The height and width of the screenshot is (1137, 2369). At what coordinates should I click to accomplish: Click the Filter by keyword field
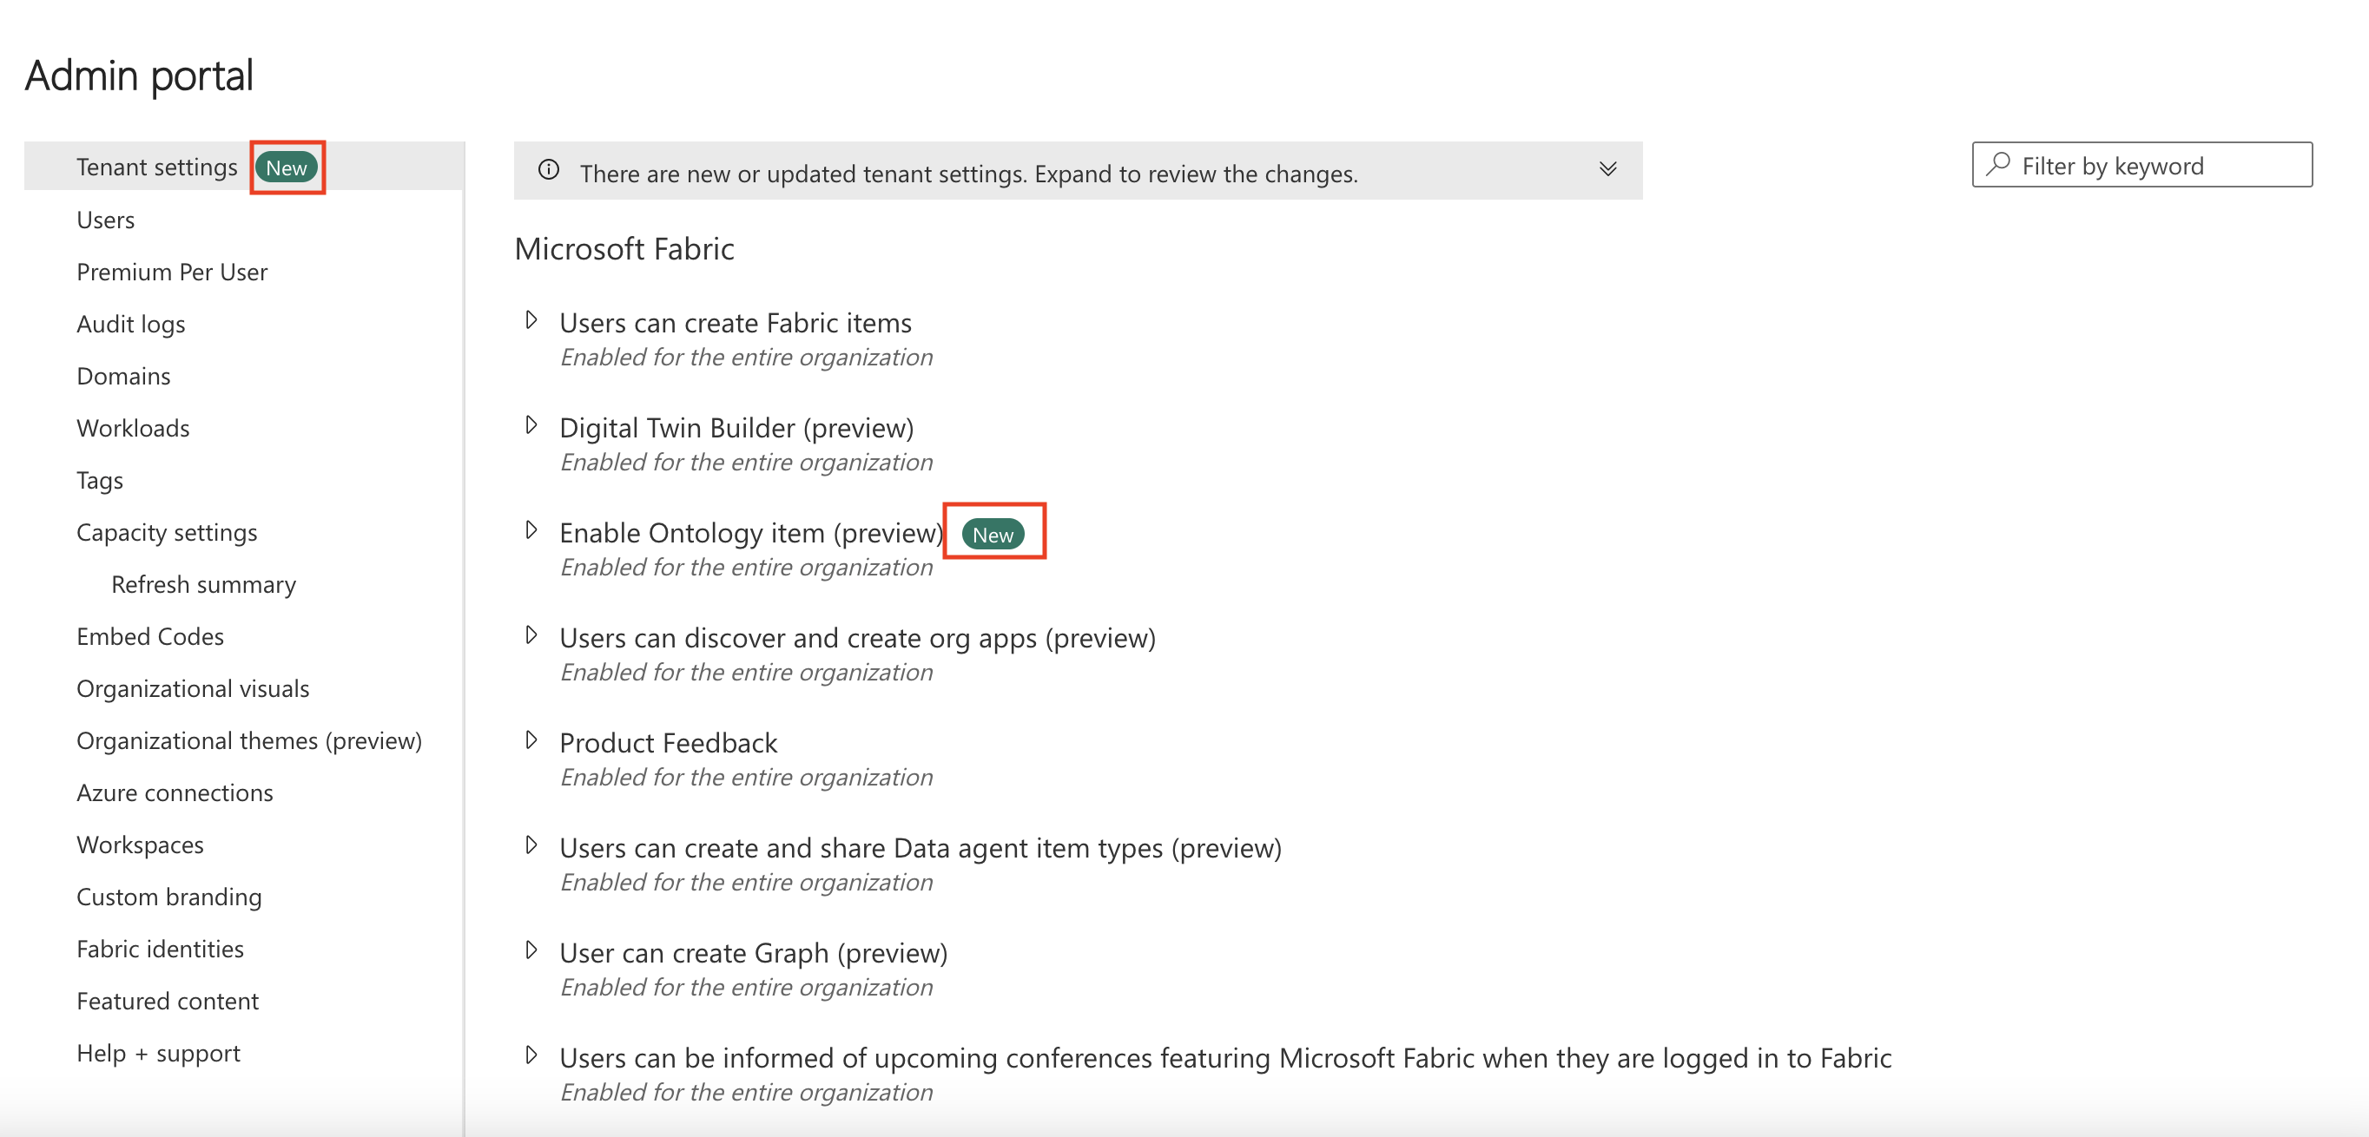[x=2141, y=165]
